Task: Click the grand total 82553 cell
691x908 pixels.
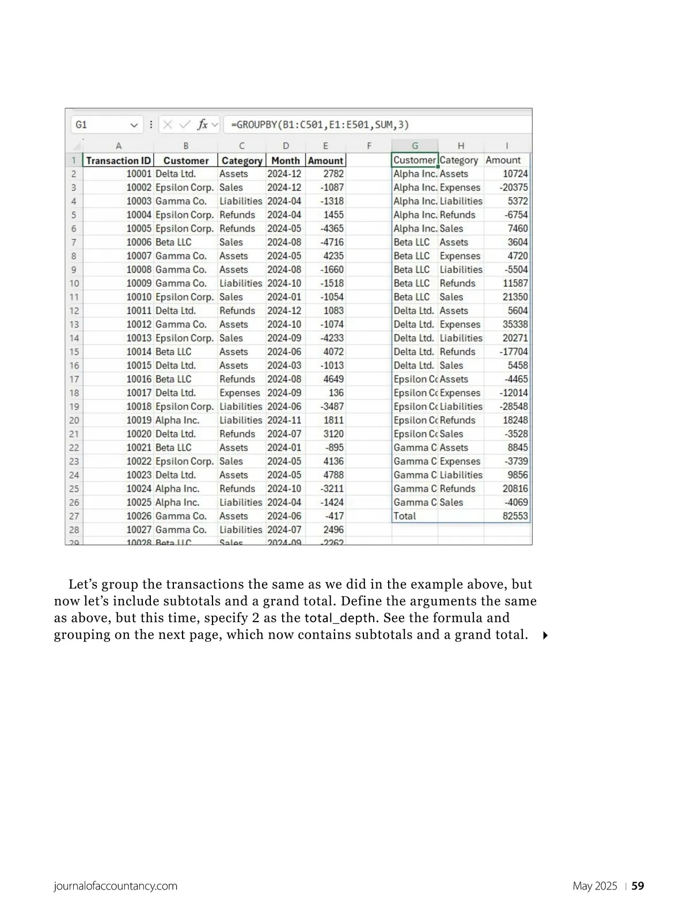Action: pos(506,516)
